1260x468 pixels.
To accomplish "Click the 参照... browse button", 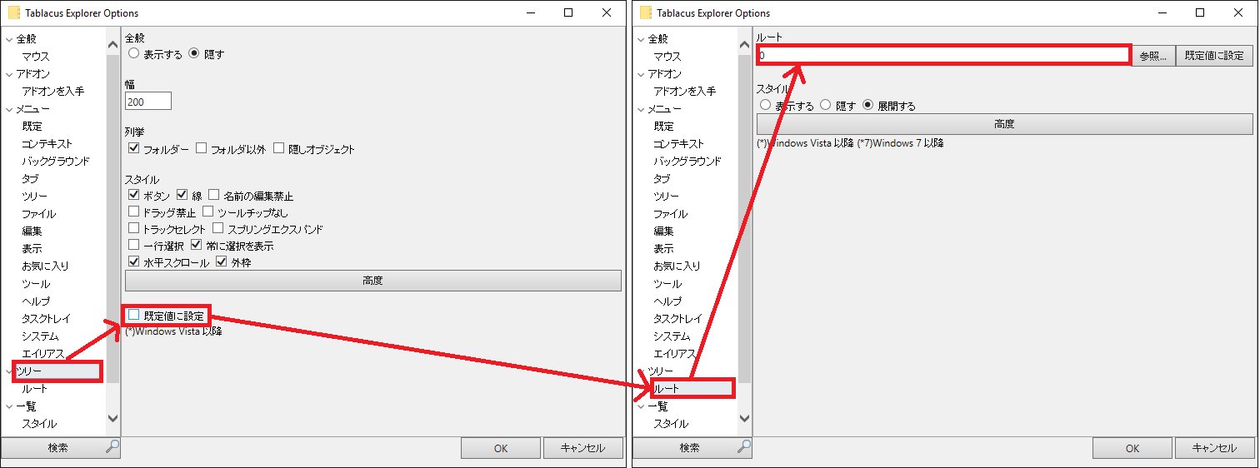I will click(1153, 56).
